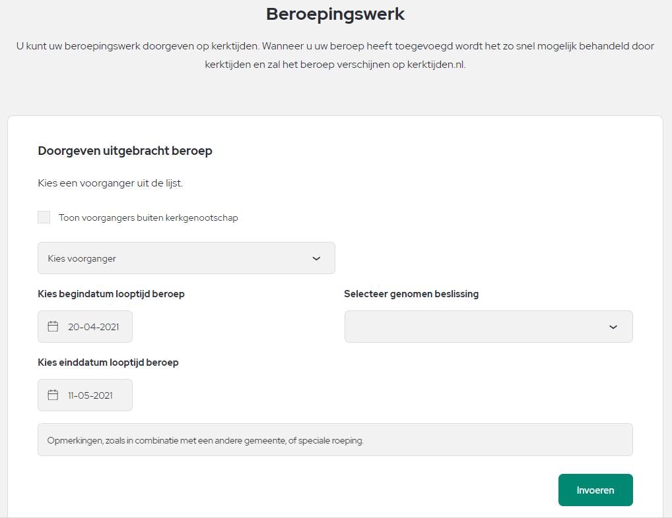
Task: Tick the 'Toon voorgangers buiten kerkgenootschap' checkbox
Action: click(44, 217)
